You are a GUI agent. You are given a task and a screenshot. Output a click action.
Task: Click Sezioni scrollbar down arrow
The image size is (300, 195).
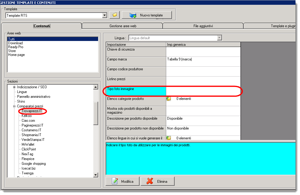click(x=96, y=175)
